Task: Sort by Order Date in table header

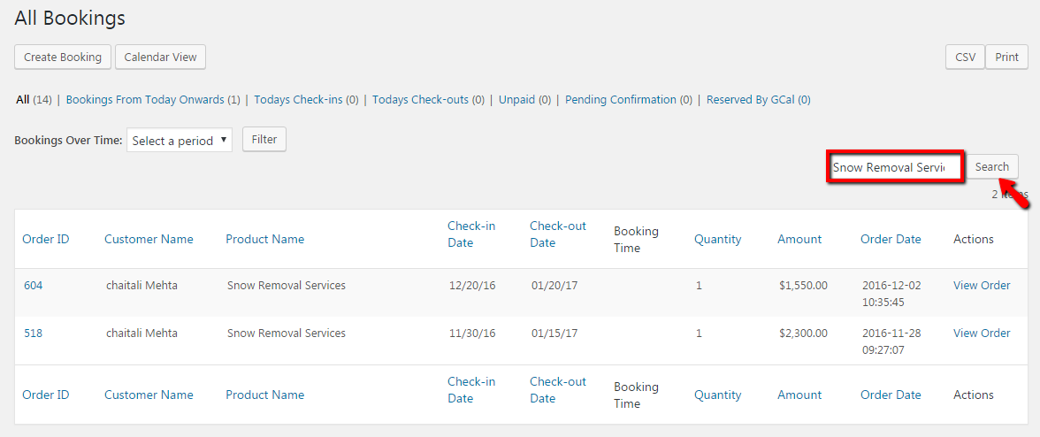Action: pos(891,240)
